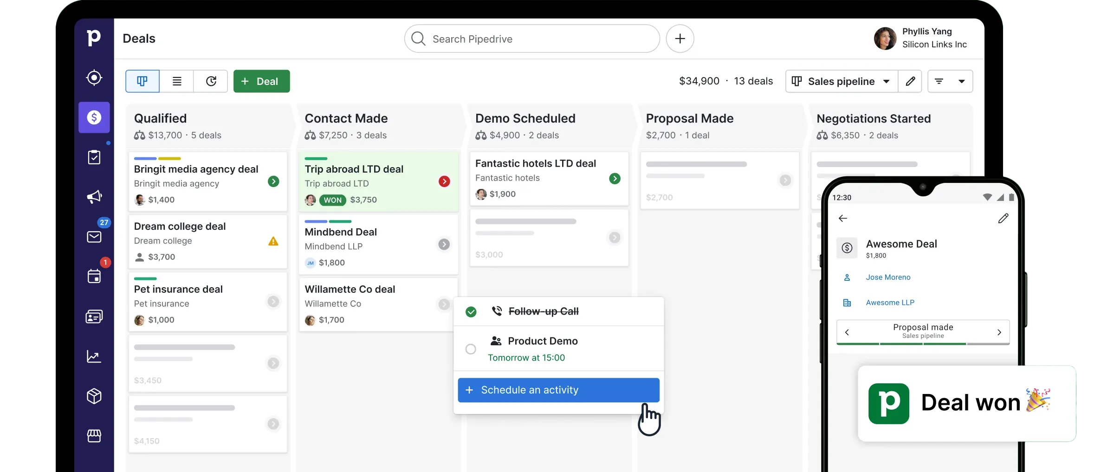Tap Awesome Deal dollar icon on phone
This screenshot has width=1114, height=472.
(x=847, y=248)
